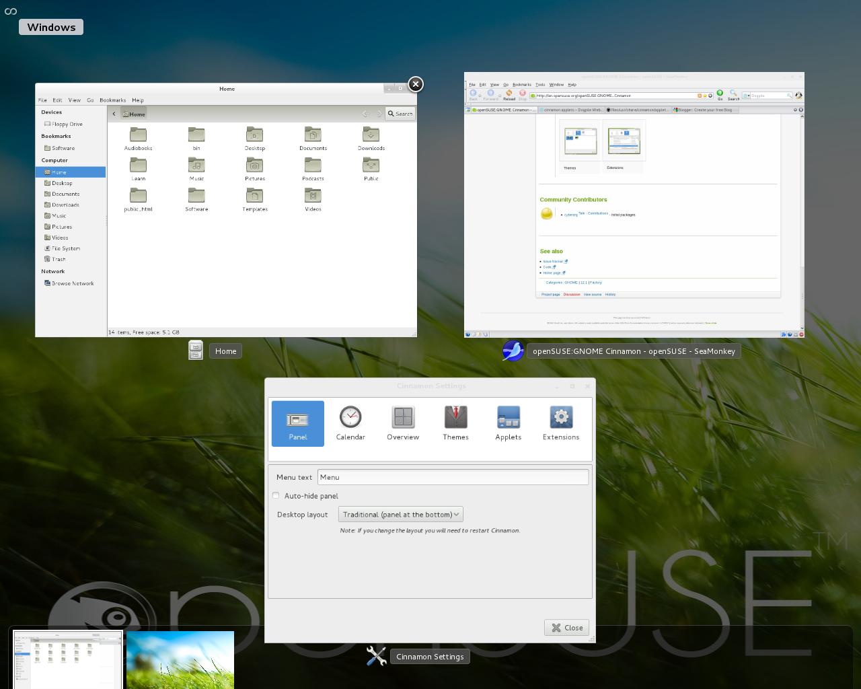This screenshot has height=689, width=861.
Task: Open the Calendar section in Cinnamon Settings
Action: coord(350,423)
